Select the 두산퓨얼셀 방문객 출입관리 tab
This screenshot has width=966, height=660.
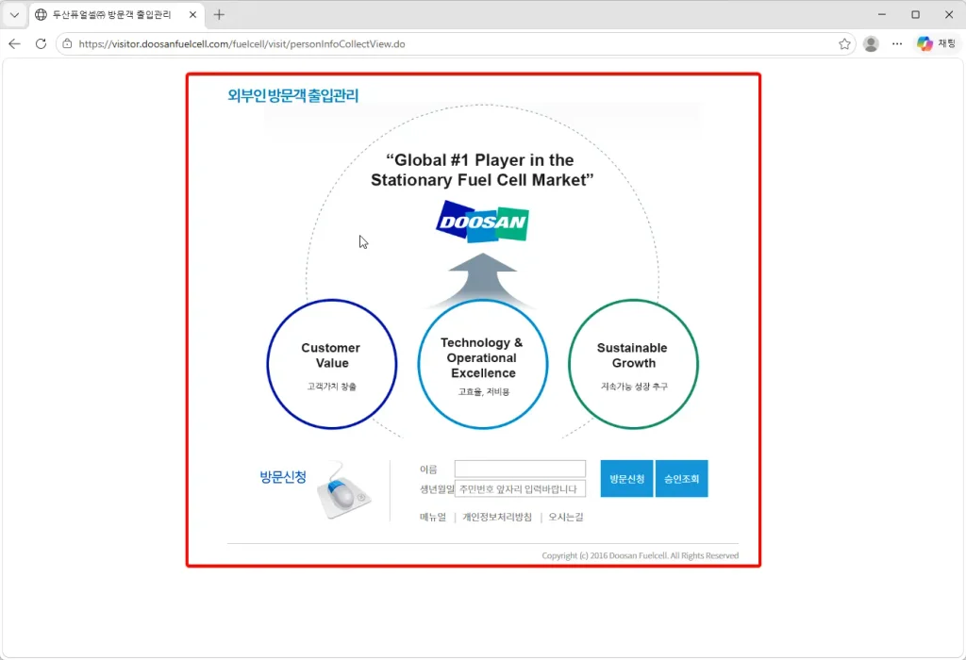(115, 15)
